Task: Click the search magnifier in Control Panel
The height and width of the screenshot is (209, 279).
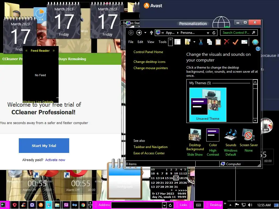Action: pyautogui.click(x=254, y=33)
